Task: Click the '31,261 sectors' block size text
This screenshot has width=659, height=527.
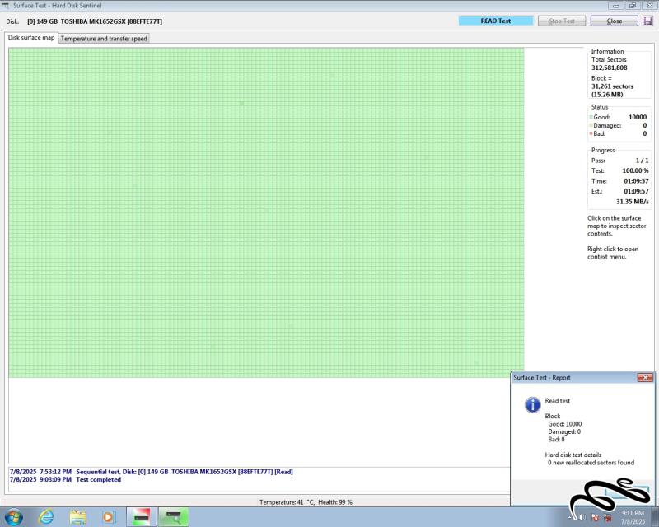Action: tap(612, 86)
